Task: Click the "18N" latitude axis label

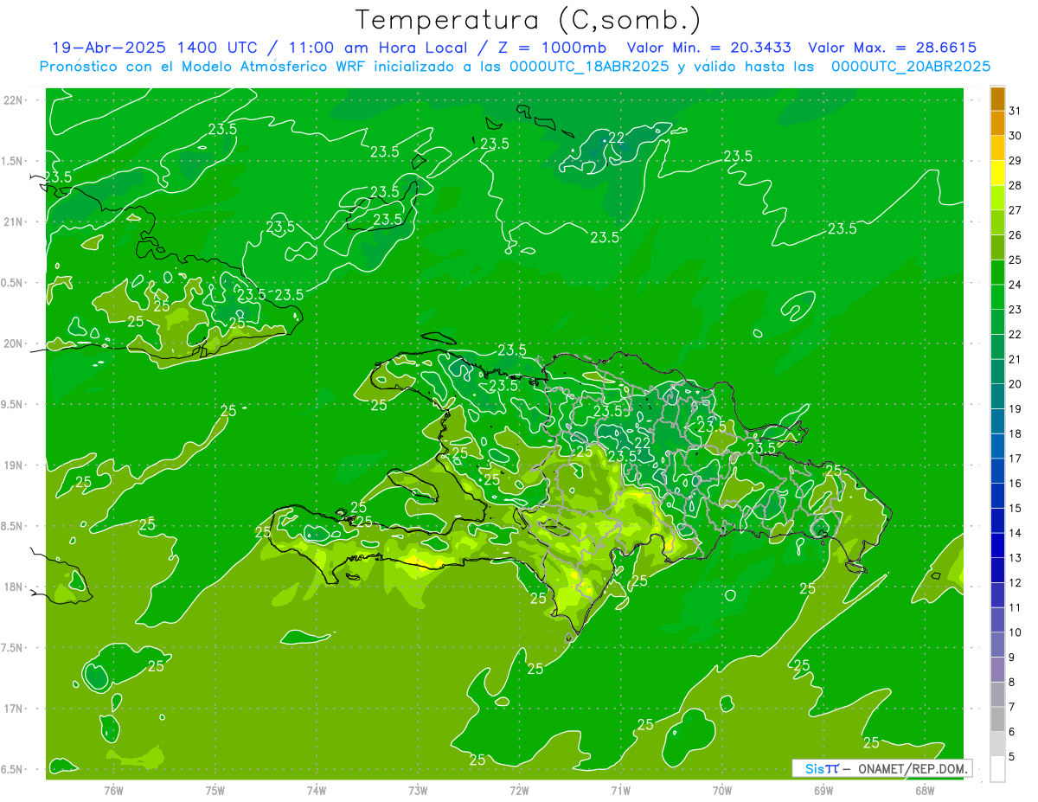Action: [x=13, y=587]
